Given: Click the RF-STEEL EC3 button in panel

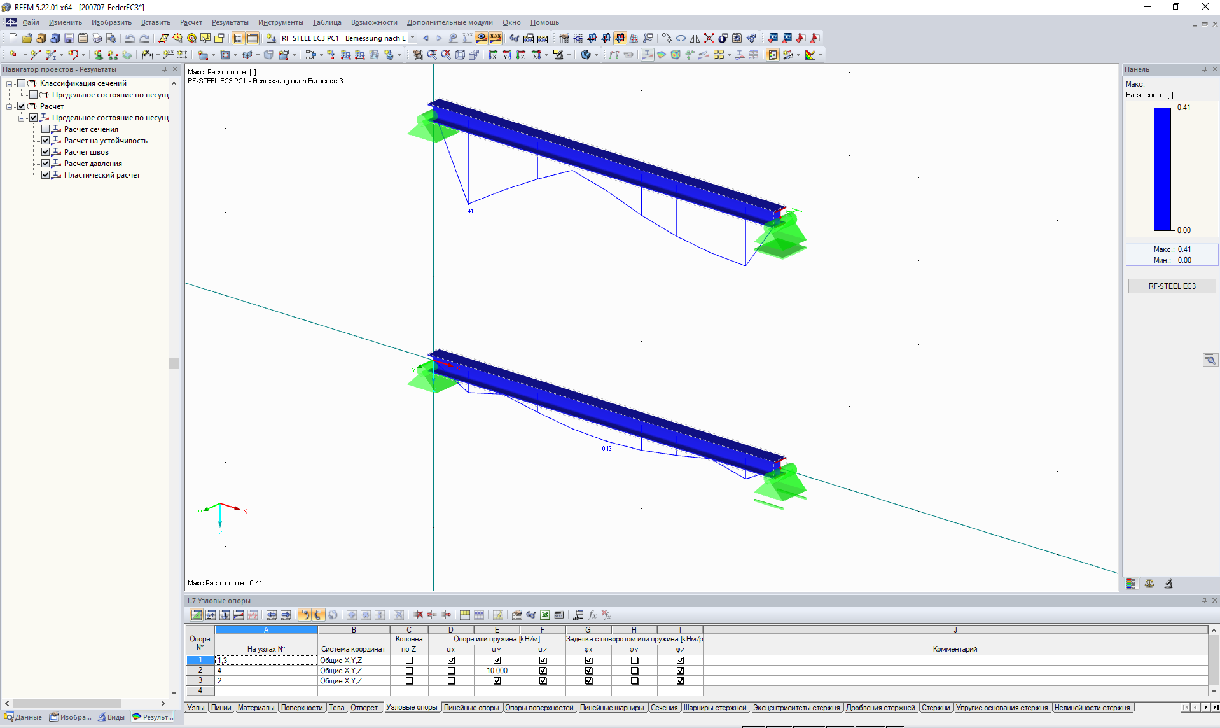Looking at the screenshot, I should point(1172,286).
